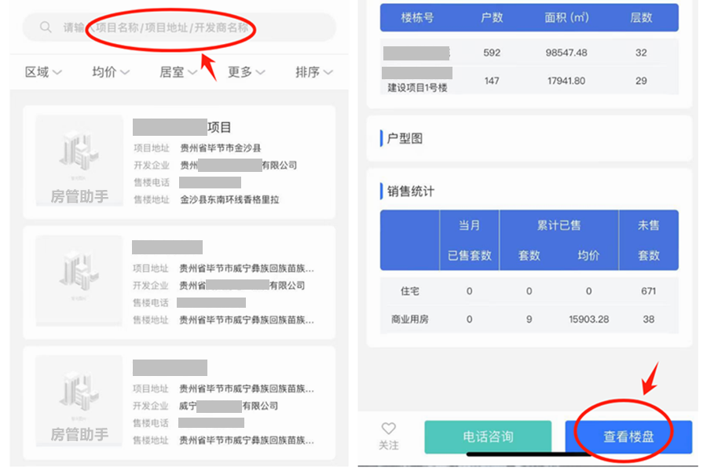
Task: Open the 金沙县东南环线香格里拉 sales address
Action: pyautogui.click(x=229, y=199)
